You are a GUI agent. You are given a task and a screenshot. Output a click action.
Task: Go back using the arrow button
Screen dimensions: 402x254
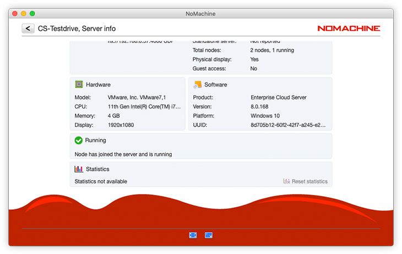[x=28, y=29]
